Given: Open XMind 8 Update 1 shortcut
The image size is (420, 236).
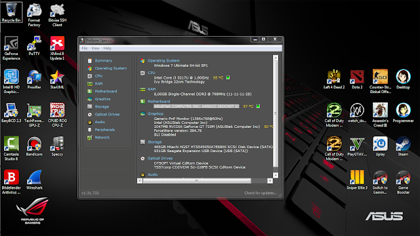Looking at the screenshot, I should click(x=57, y=48).
